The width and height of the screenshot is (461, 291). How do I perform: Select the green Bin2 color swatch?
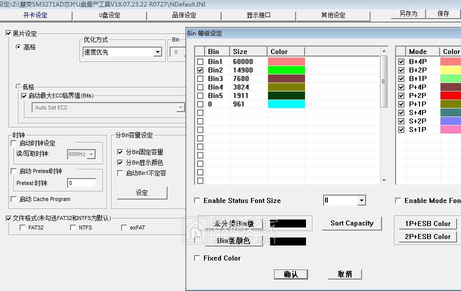tap(286, 70)
